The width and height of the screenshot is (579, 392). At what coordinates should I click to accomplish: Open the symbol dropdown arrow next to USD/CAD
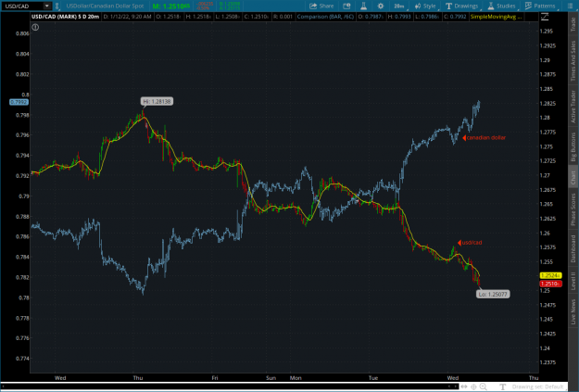tap(47, 6)
